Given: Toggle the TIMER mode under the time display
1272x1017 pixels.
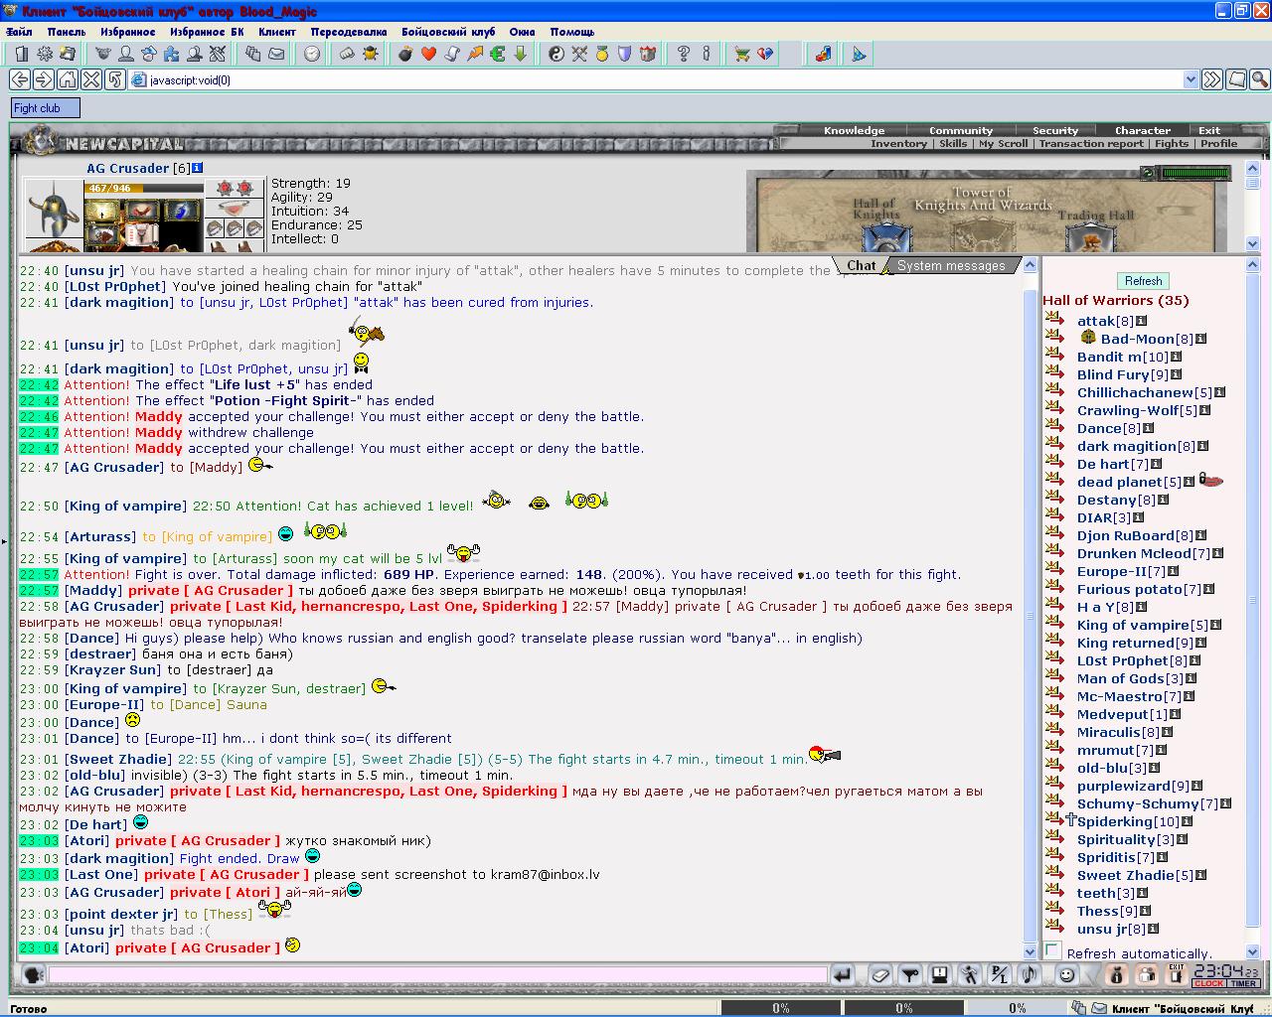Looking at the screenshot, I should (1243, 983).
